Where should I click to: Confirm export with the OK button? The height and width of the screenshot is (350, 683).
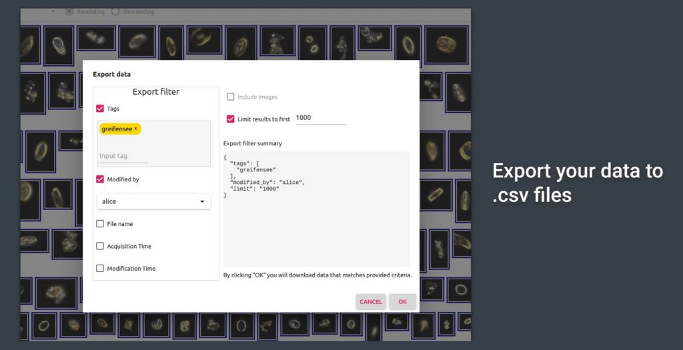click(x=402, y=301)
